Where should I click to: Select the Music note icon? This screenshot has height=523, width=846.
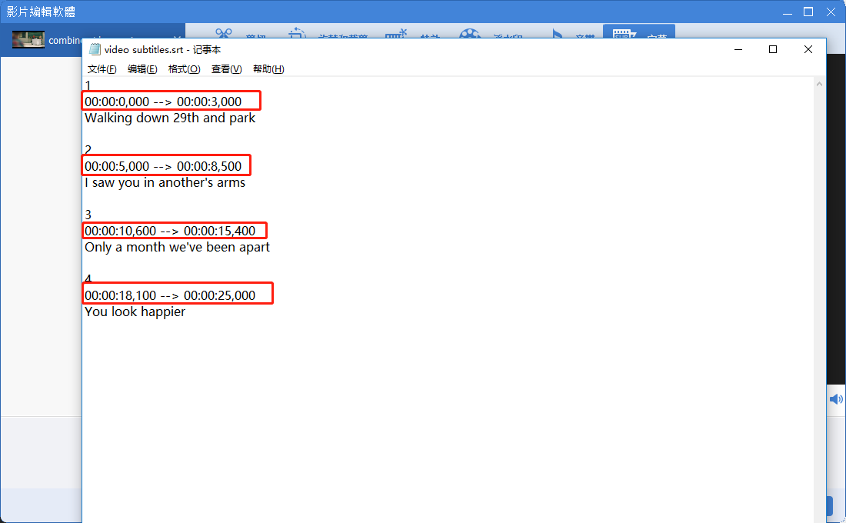click(558, 34)
